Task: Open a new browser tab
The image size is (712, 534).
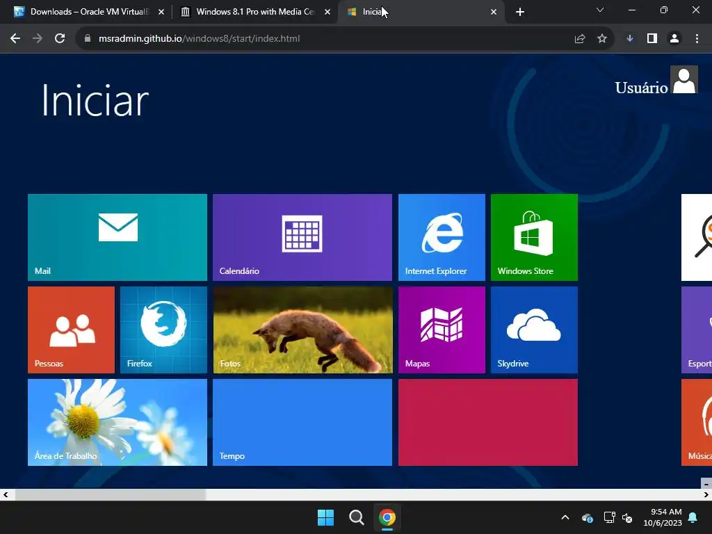Action: coord(520,12)
